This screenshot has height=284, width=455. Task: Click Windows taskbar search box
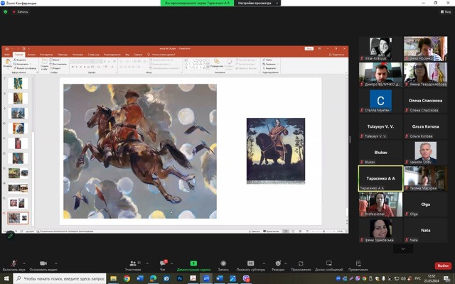[60, 279]
